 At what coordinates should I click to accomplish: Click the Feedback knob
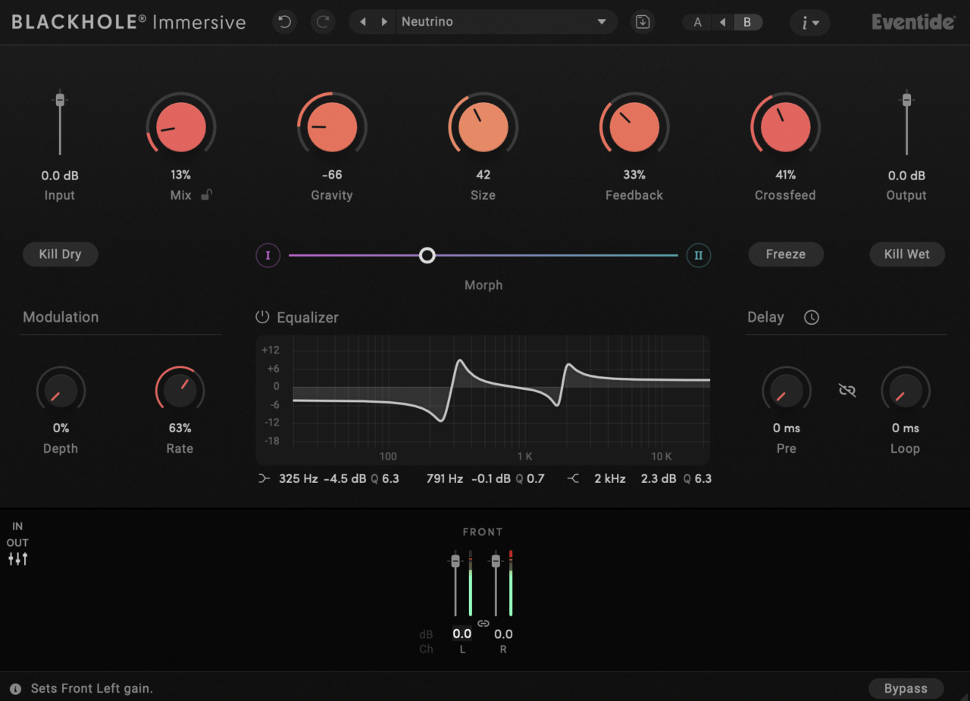click(x=634, y=127)
